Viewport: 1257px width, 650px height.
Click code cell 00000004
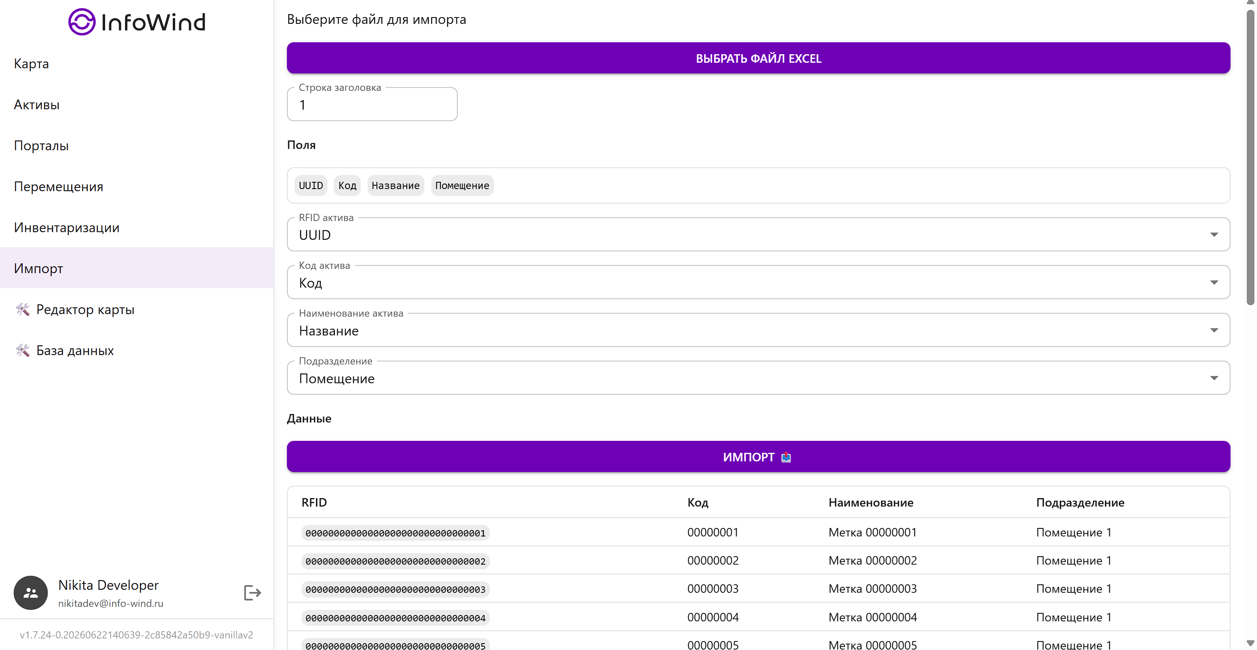pyautogui.click(x=713, y=617)
